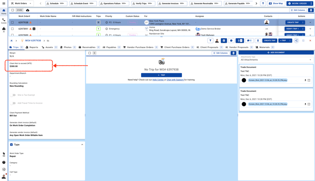
Task: Open the AI robot assistant
Action: (4, 30)
